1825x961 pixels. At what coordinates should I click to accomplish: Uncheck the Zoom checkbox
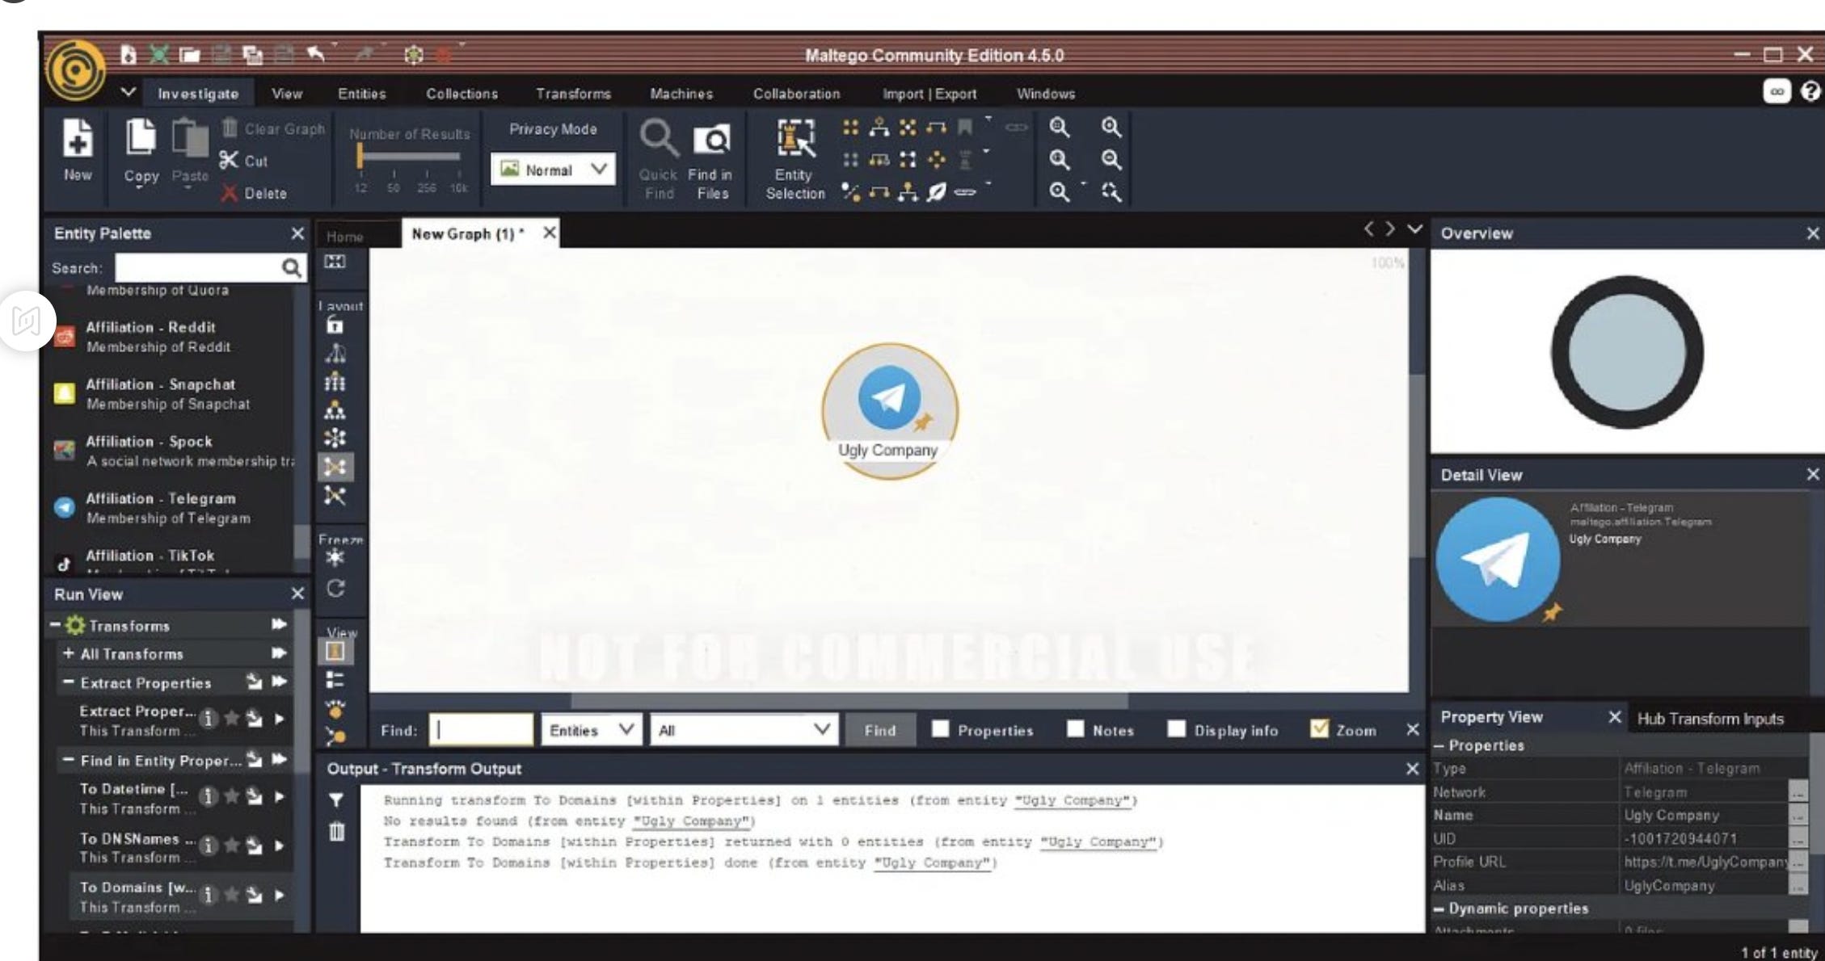tap(1319, 729)
